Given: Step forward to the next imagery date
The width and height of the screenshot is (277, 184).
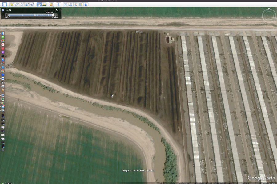Looking at the screenshot, I should (x=55, y=15).
